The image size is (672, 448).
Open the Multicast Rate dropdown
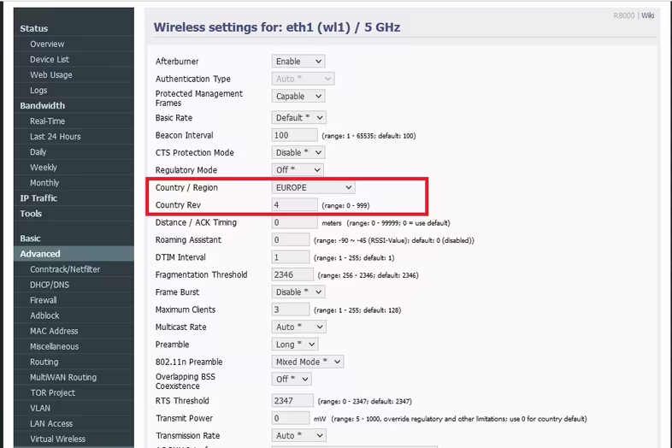coord(298,327)
